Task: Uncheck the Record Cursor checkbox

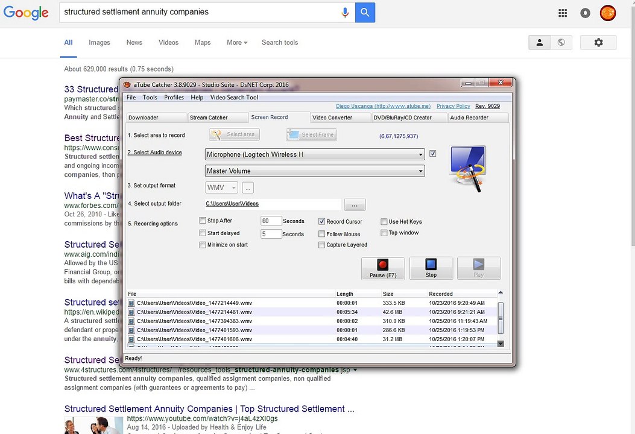Action: [x=321, y=221]
